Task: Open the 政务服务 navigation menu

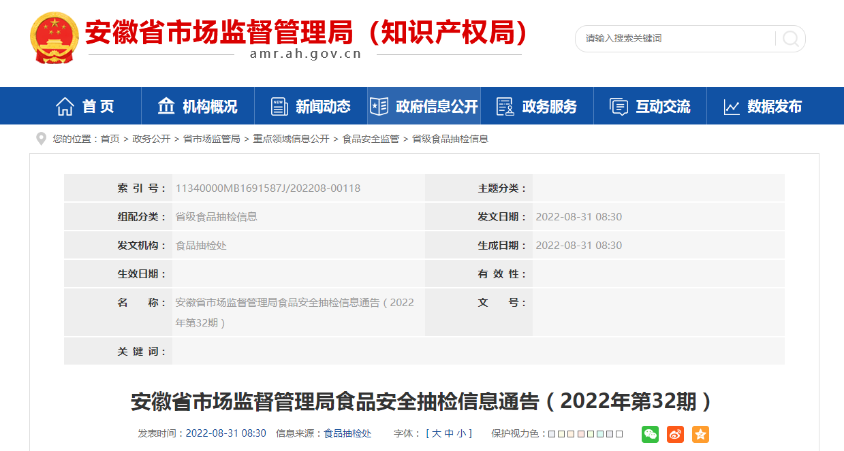Action: tap(537, 106)
